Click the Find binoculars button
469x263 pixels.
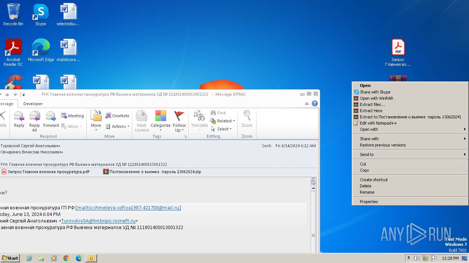point(218,113)
